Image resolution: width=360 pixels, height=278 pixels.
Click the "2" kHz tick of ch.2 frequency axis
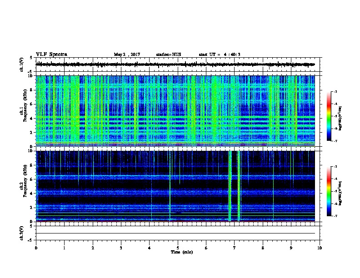click(31, 208)
